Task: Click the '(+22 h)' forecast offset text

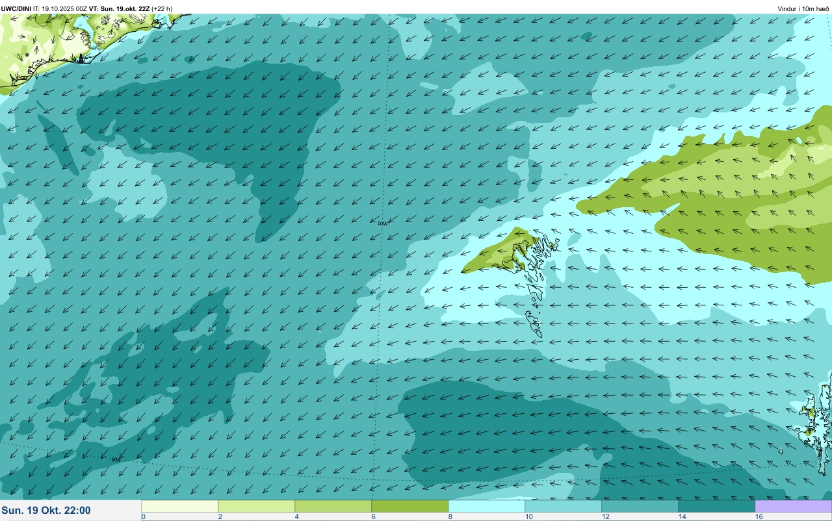Action: click(162, 8)
